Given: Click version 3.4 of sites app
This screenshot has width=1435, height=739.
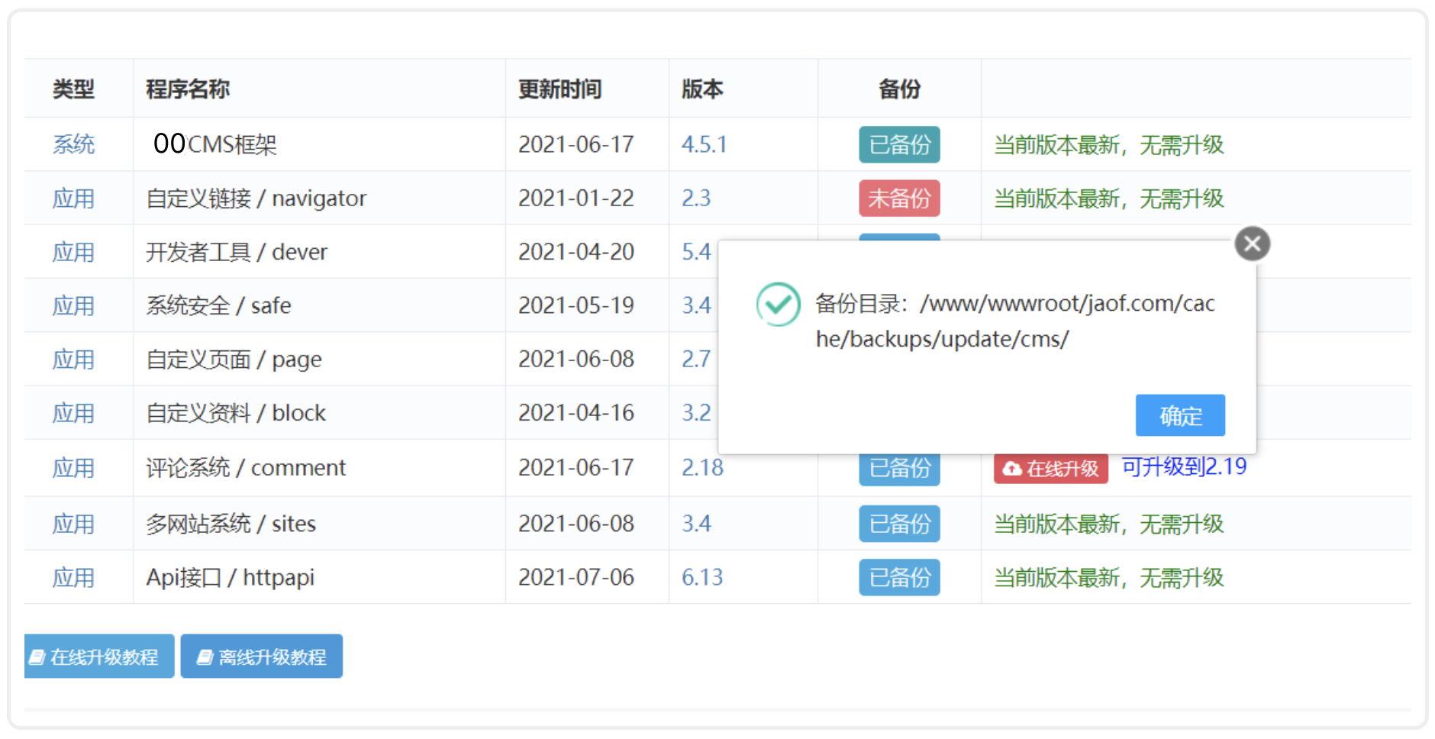Looking at the screenshot, I should point(696,524).
